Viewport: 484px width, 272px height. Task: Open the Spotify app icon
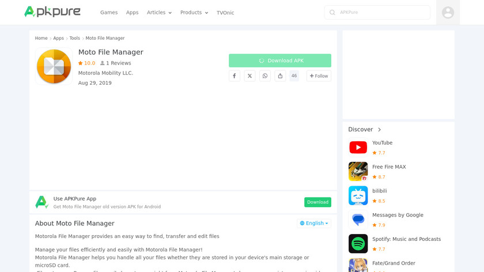tap(358, 244)
